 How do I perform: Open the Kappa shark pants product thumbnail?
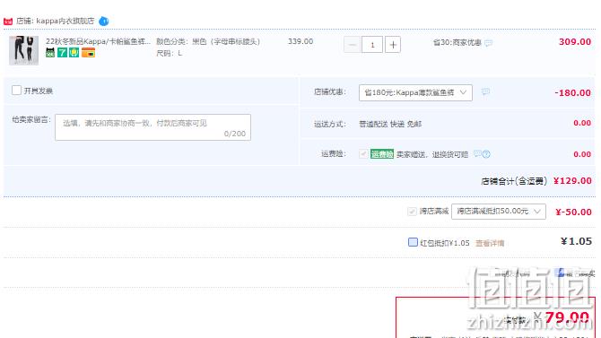(x=23, y=50)
